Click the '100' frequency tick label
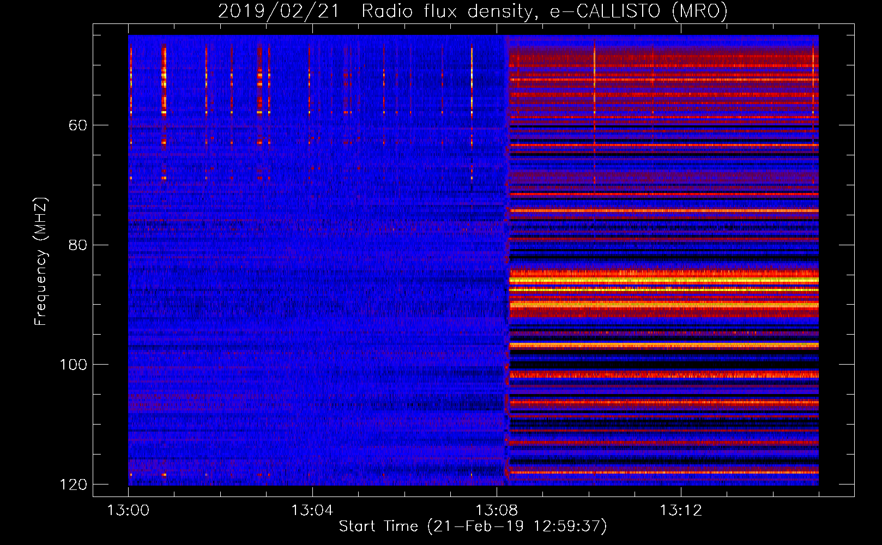Viewport: 882px width, 545px height. (x=74, y=365)
